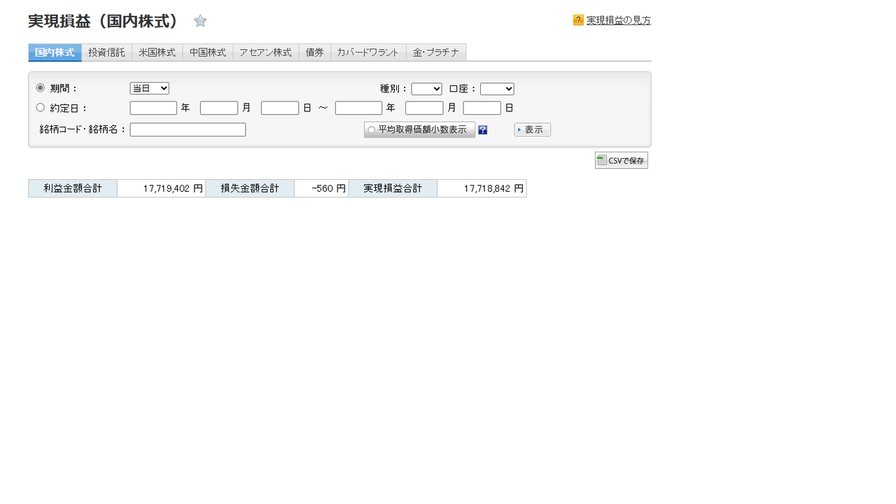
Task: Focus the start day input field
Action: 280,108
